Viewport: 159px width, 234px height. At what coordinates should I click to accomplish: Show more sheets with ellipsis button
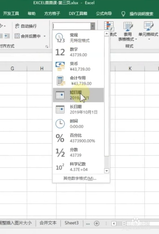[88, 223]
